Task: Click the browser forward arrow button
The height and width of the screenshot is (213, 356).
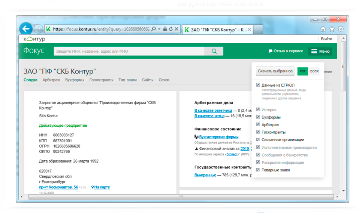Action: coord(38,29)
